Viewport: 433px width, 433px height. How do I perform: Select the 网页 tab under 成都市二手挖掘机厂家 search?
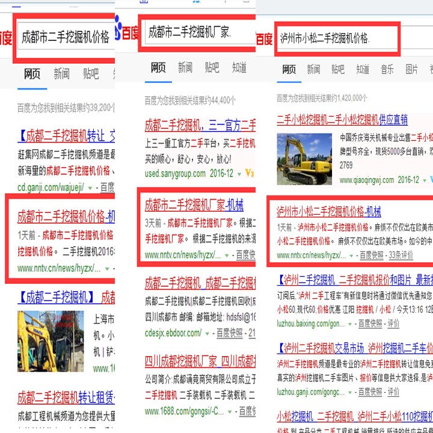tap(158, 67)
